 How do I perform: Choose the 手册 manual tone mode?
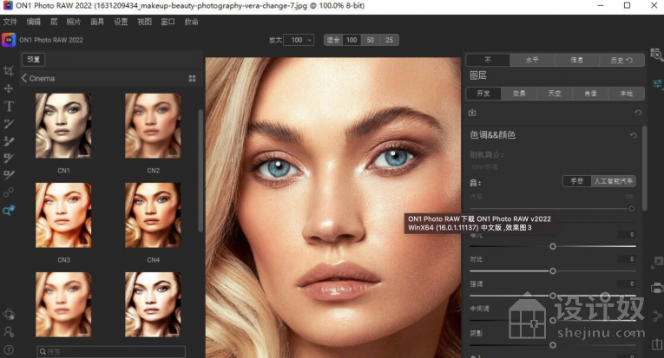(x=576, y=181)
